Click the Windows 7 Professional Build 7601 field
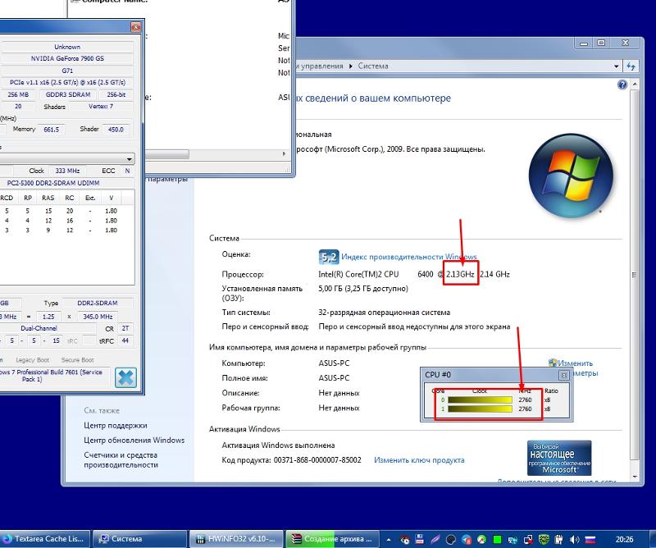 point(55,376)
